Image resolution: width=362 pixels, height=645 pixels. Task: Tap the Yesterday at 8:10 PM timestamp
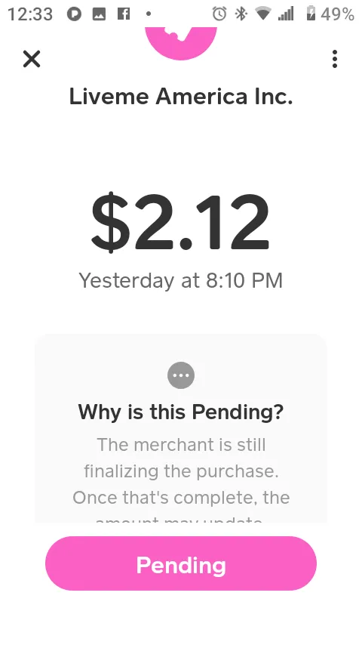(x=181, y=280)
